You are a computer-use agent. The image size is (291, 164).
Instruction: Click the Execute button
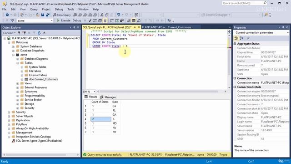coord(64,20)
